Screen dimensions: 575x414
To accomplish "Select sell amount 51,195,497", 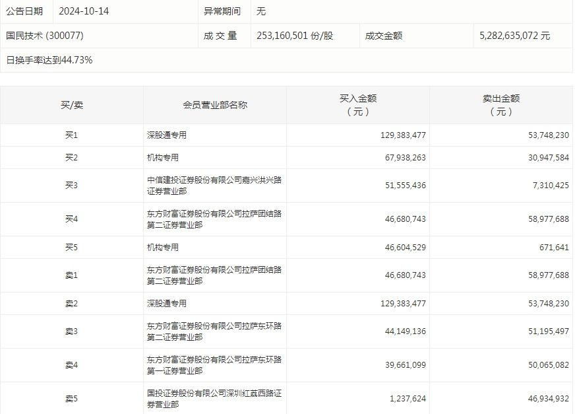I will 549,331.
